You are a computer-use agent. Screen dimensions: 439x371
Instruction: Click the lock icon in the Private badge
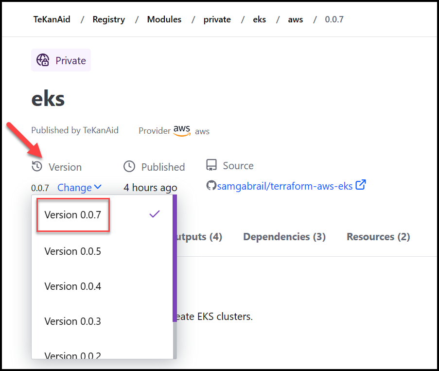point(44,60)
